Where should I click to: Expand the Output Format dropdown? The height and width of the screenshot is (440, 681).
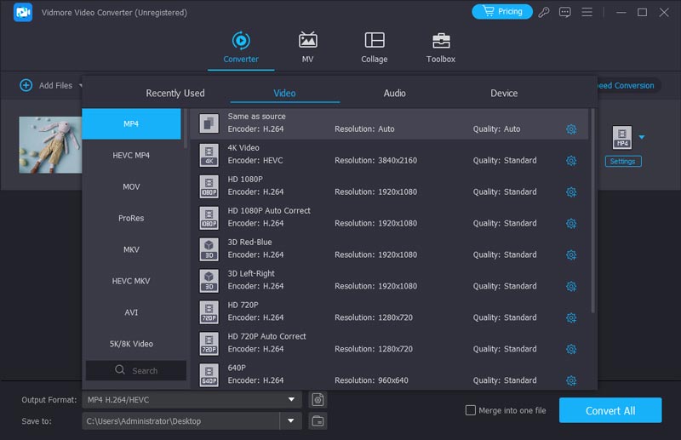(x=290, y=399)
